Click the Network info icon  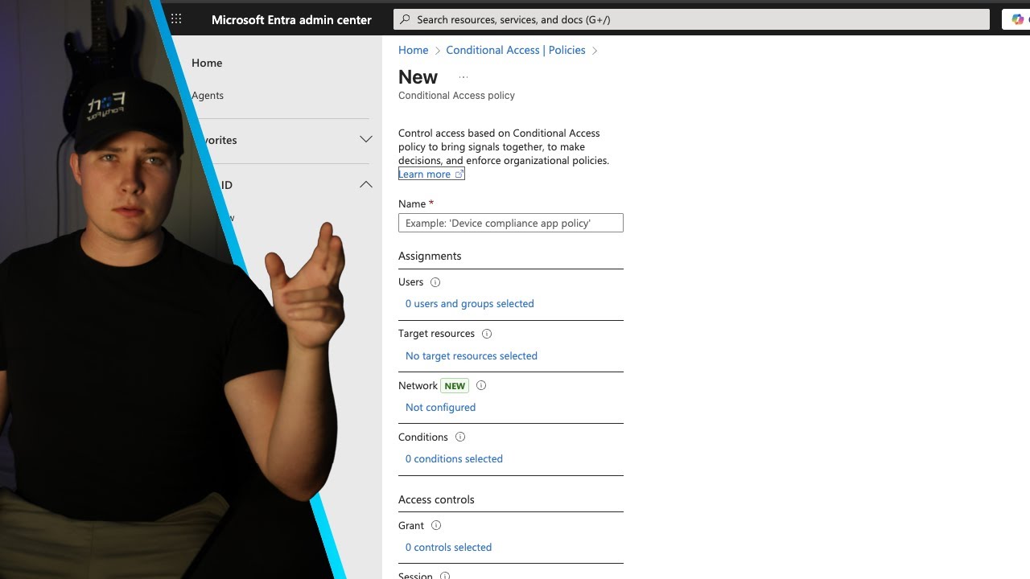click(x=481, y=385)
